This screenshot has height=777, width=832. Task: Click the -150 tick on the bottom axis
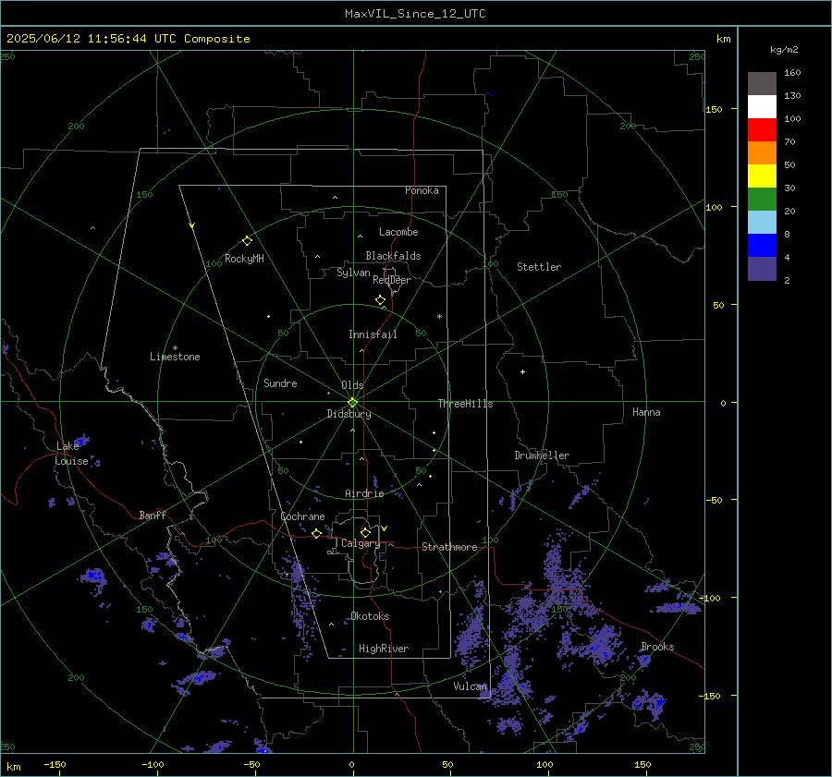pyautogui.click(x=55, y=764)
